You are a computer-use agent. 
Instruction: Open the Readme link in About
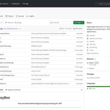click(x=92, y=36)
